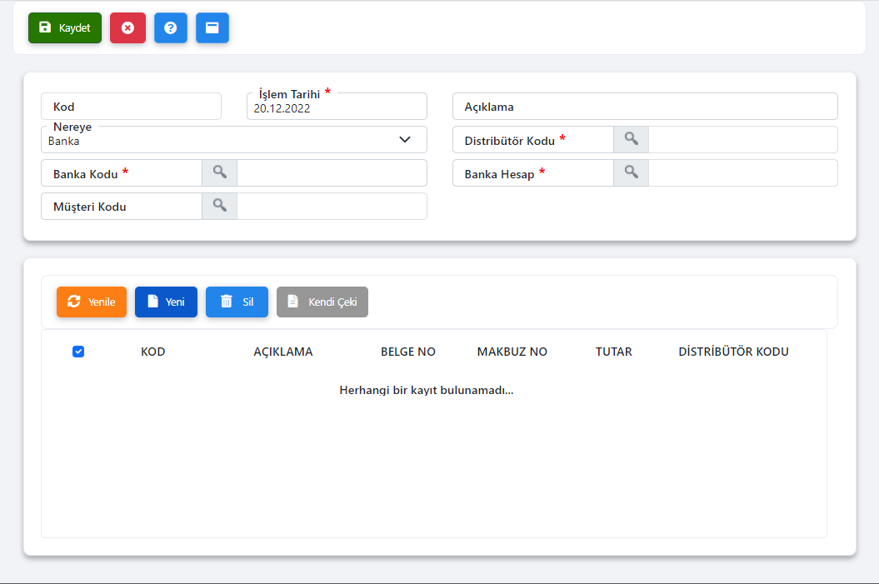
Task: Sort by the TUTAR column header
Action: click(613, 352)
